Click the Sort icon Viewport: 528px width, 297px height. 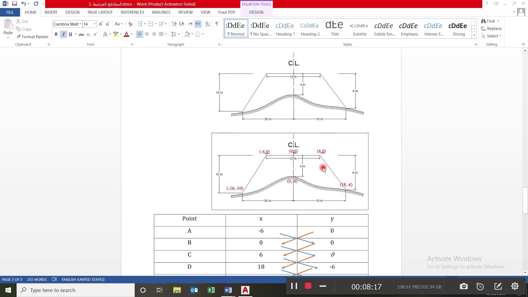pos(207,24)
